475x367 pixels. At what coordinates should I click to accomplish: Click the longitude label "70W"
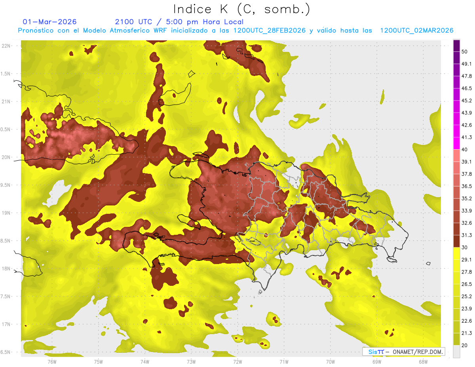click(x=331, y=361)
